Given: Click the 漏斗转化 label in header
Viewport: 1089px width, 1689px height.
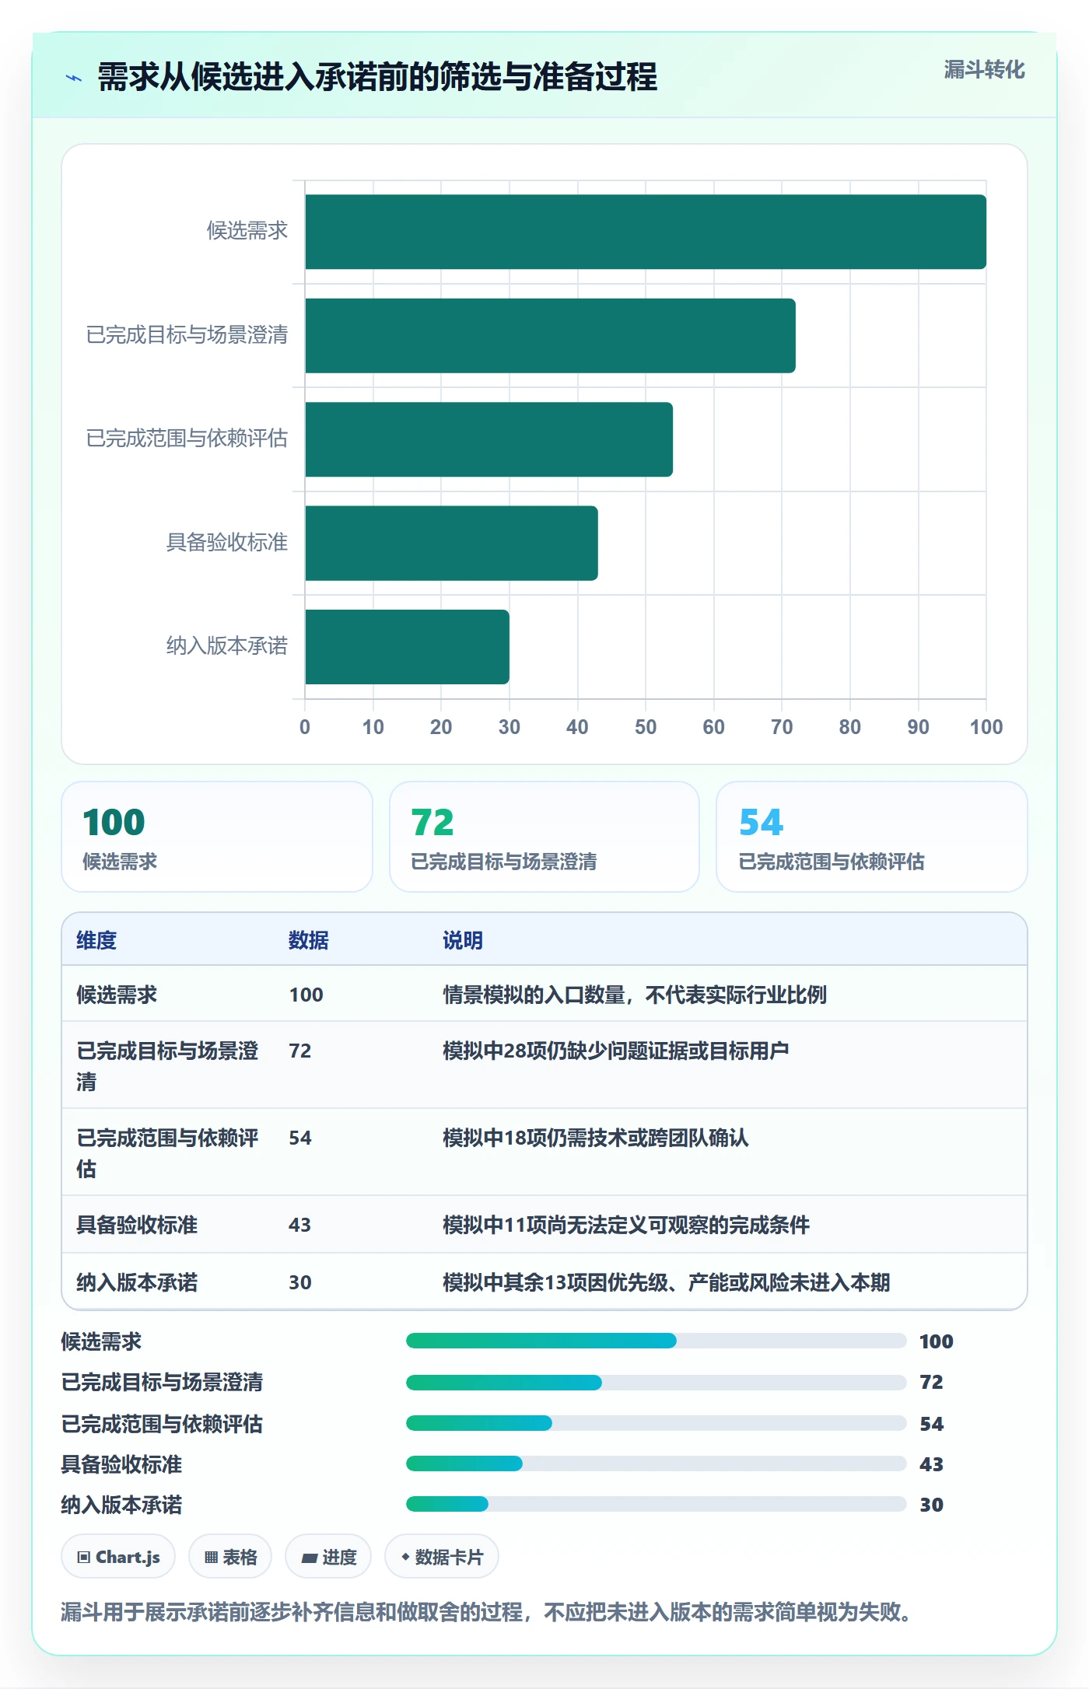Looking at the screenshot, I should [x=984, y=70].
